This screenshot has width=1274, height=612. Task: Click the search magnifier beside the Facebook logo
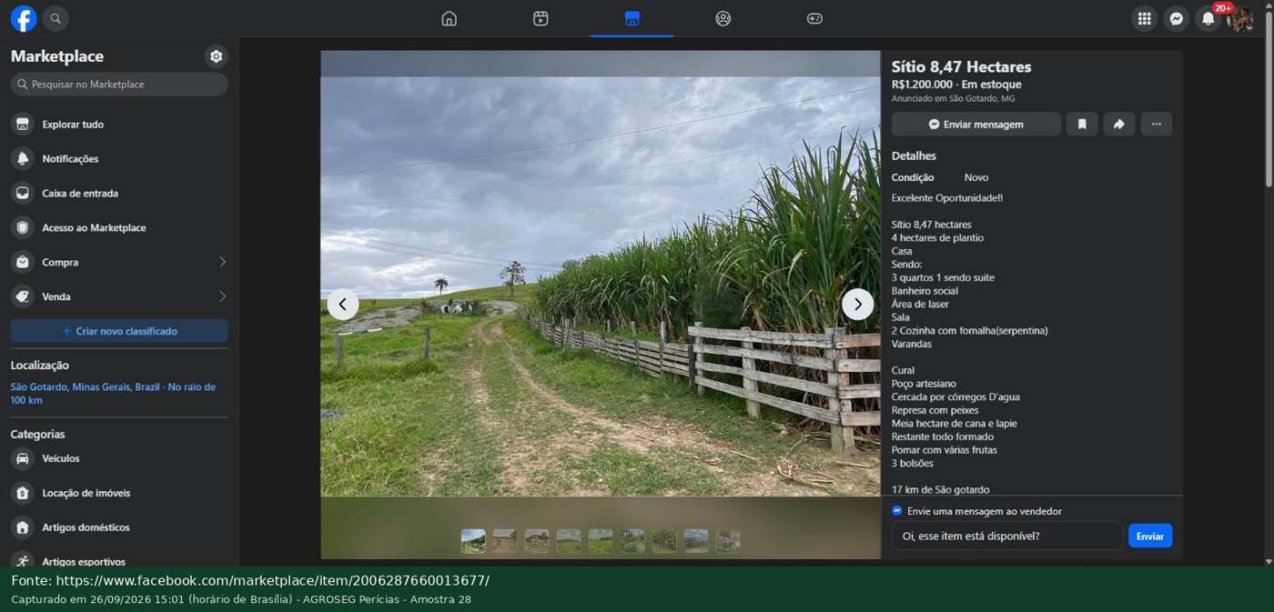56,18
